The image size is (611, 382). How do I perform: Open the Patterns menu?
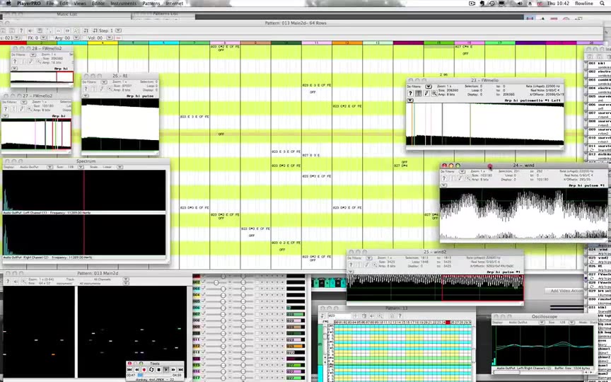point(151,4)
